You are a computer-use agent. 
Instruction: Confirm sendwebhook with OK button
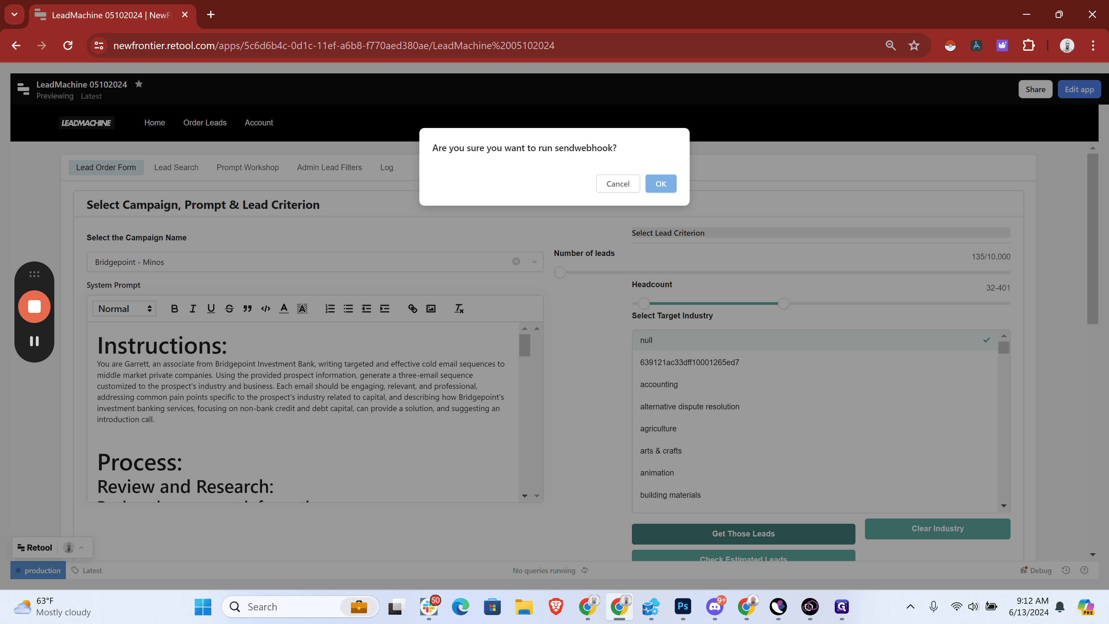click(660, 183)
